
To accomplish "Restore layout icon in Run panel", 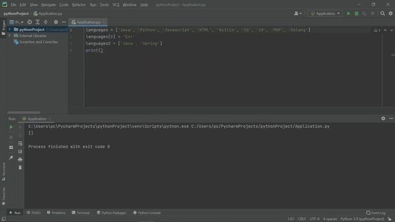I will pyautogui.click(x=11, y=147).
